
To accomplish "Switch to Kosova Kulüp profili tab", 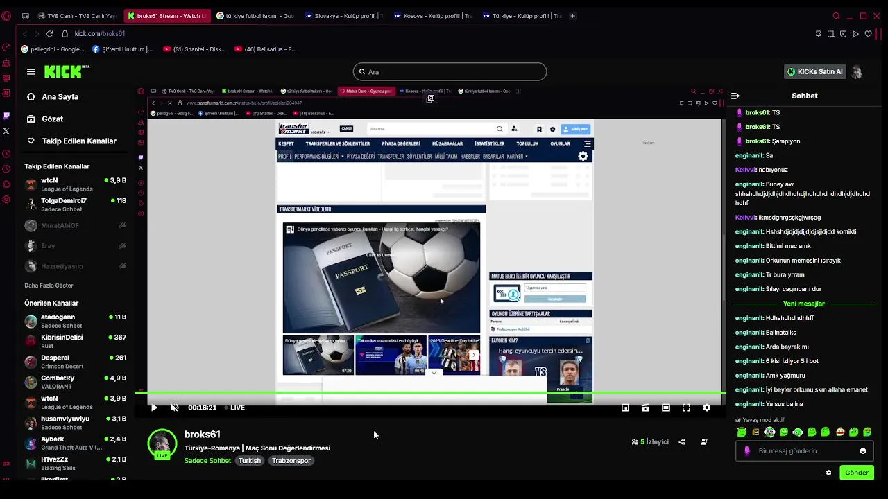I will pyautogui.click(x=433, y=16).
